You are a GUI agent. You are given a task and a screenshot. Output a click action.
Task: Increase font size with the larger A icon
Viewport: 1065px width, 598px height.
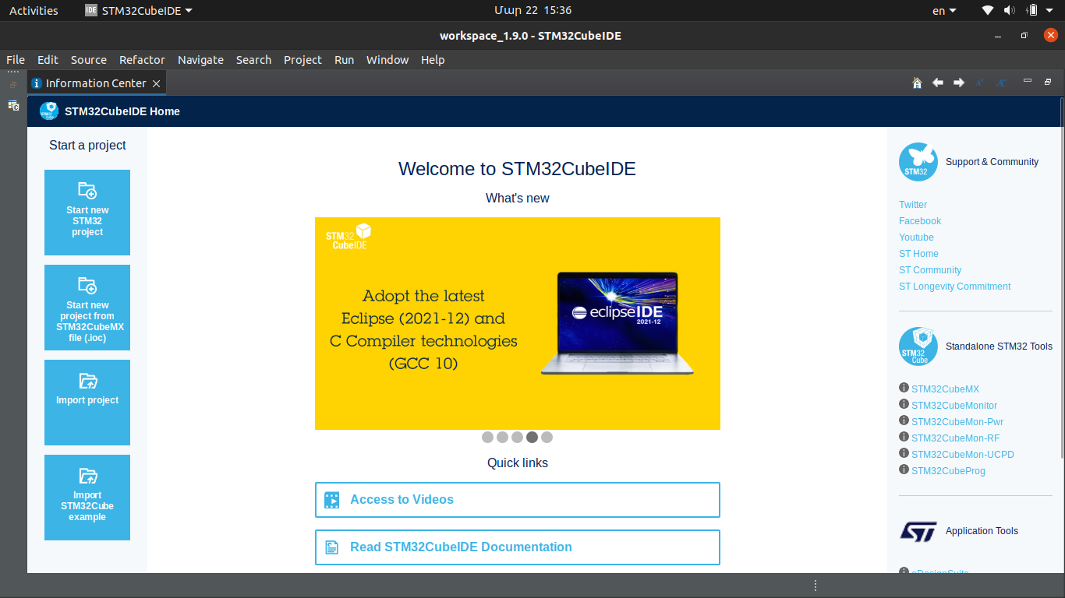click(1001, 83)
